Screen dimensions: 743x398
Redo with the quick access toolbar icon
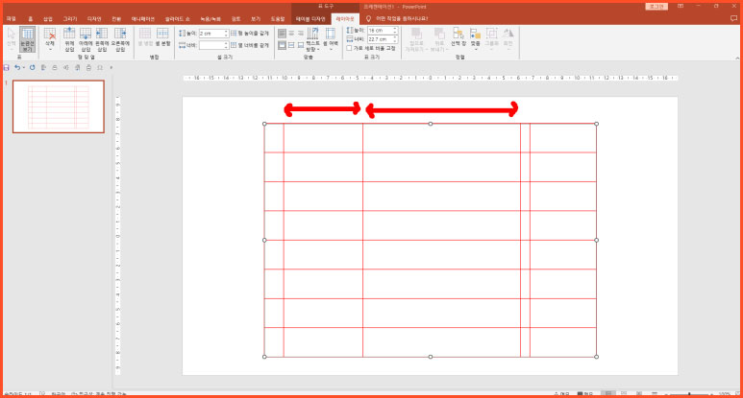pyautogui.click(x=33, y=67)
